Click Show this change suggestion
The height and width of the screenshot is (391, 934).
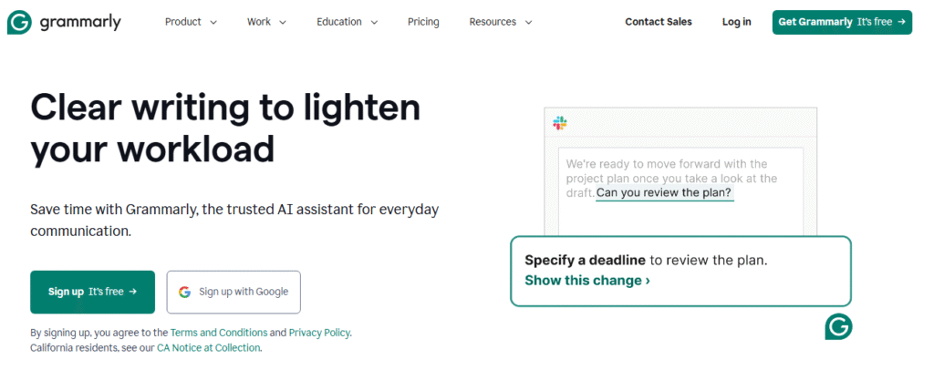click(x=587, y=281)
